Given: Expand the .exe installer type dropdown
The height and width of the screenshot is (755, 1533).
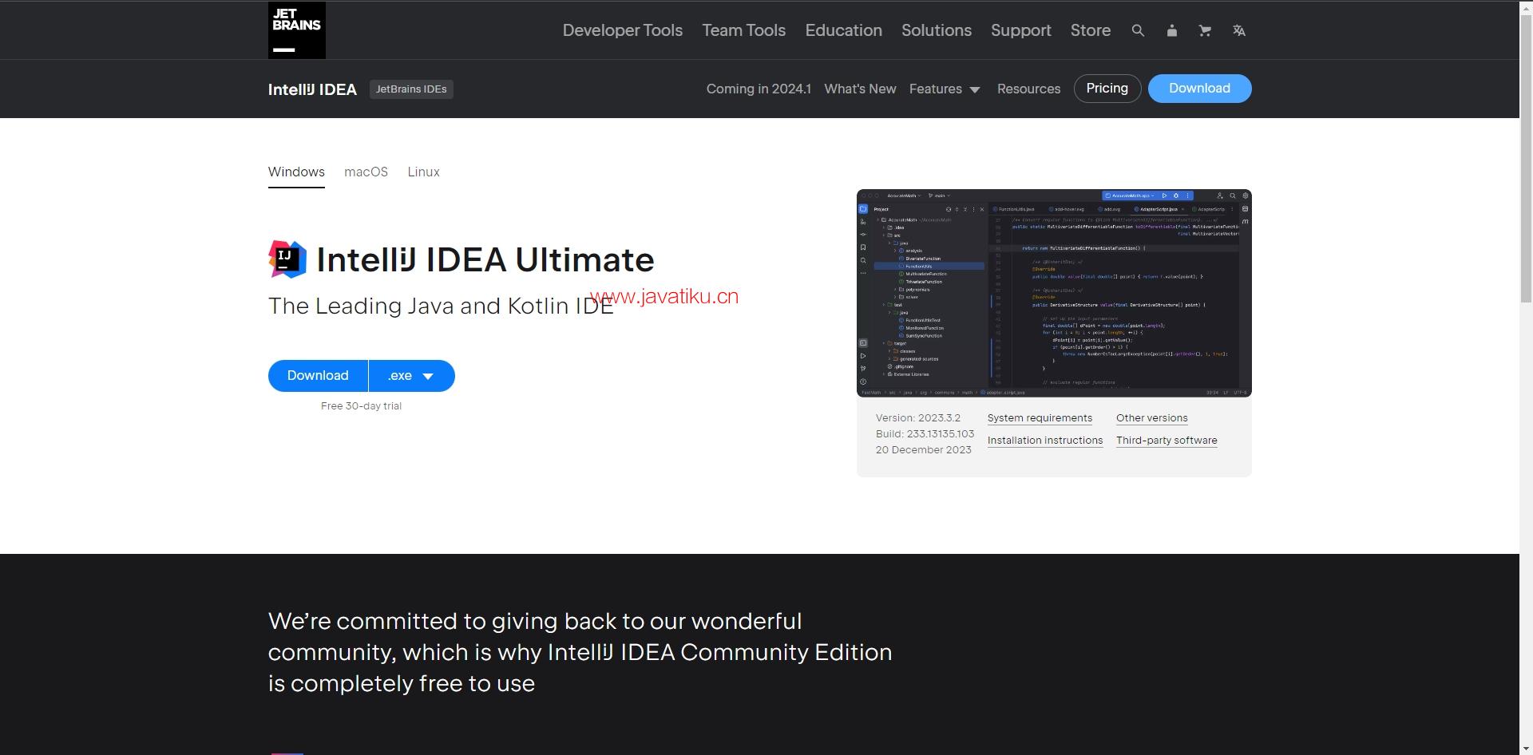Looking at the screenshot, I should [412, 376].
